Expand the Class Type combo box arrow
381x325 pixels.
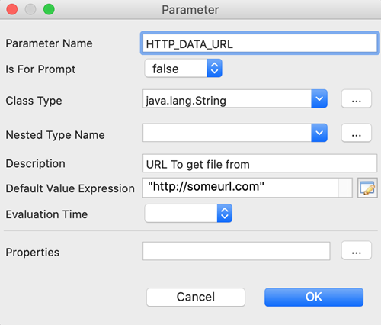coord(319,98)
